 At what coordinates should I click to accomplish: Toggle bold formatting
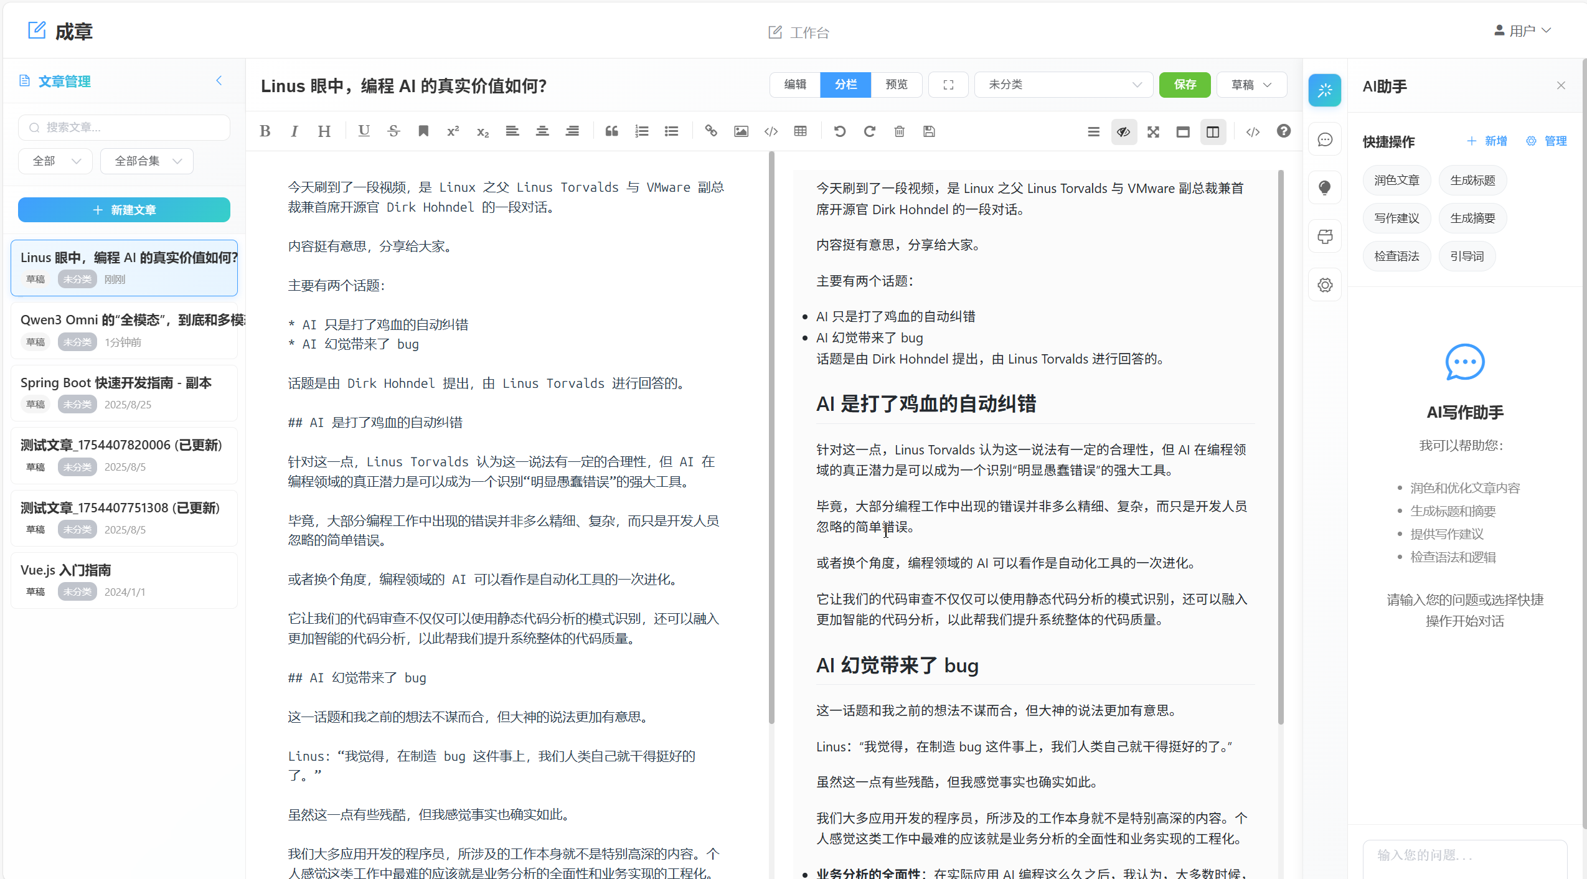click(265, 131)
